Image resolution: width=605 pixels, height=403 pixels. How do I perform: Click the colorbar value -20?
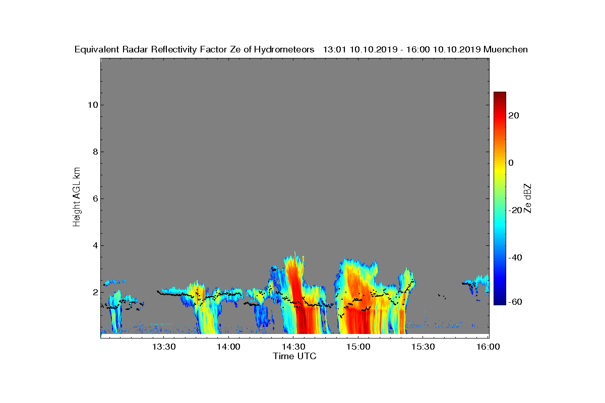coord(514,210)
